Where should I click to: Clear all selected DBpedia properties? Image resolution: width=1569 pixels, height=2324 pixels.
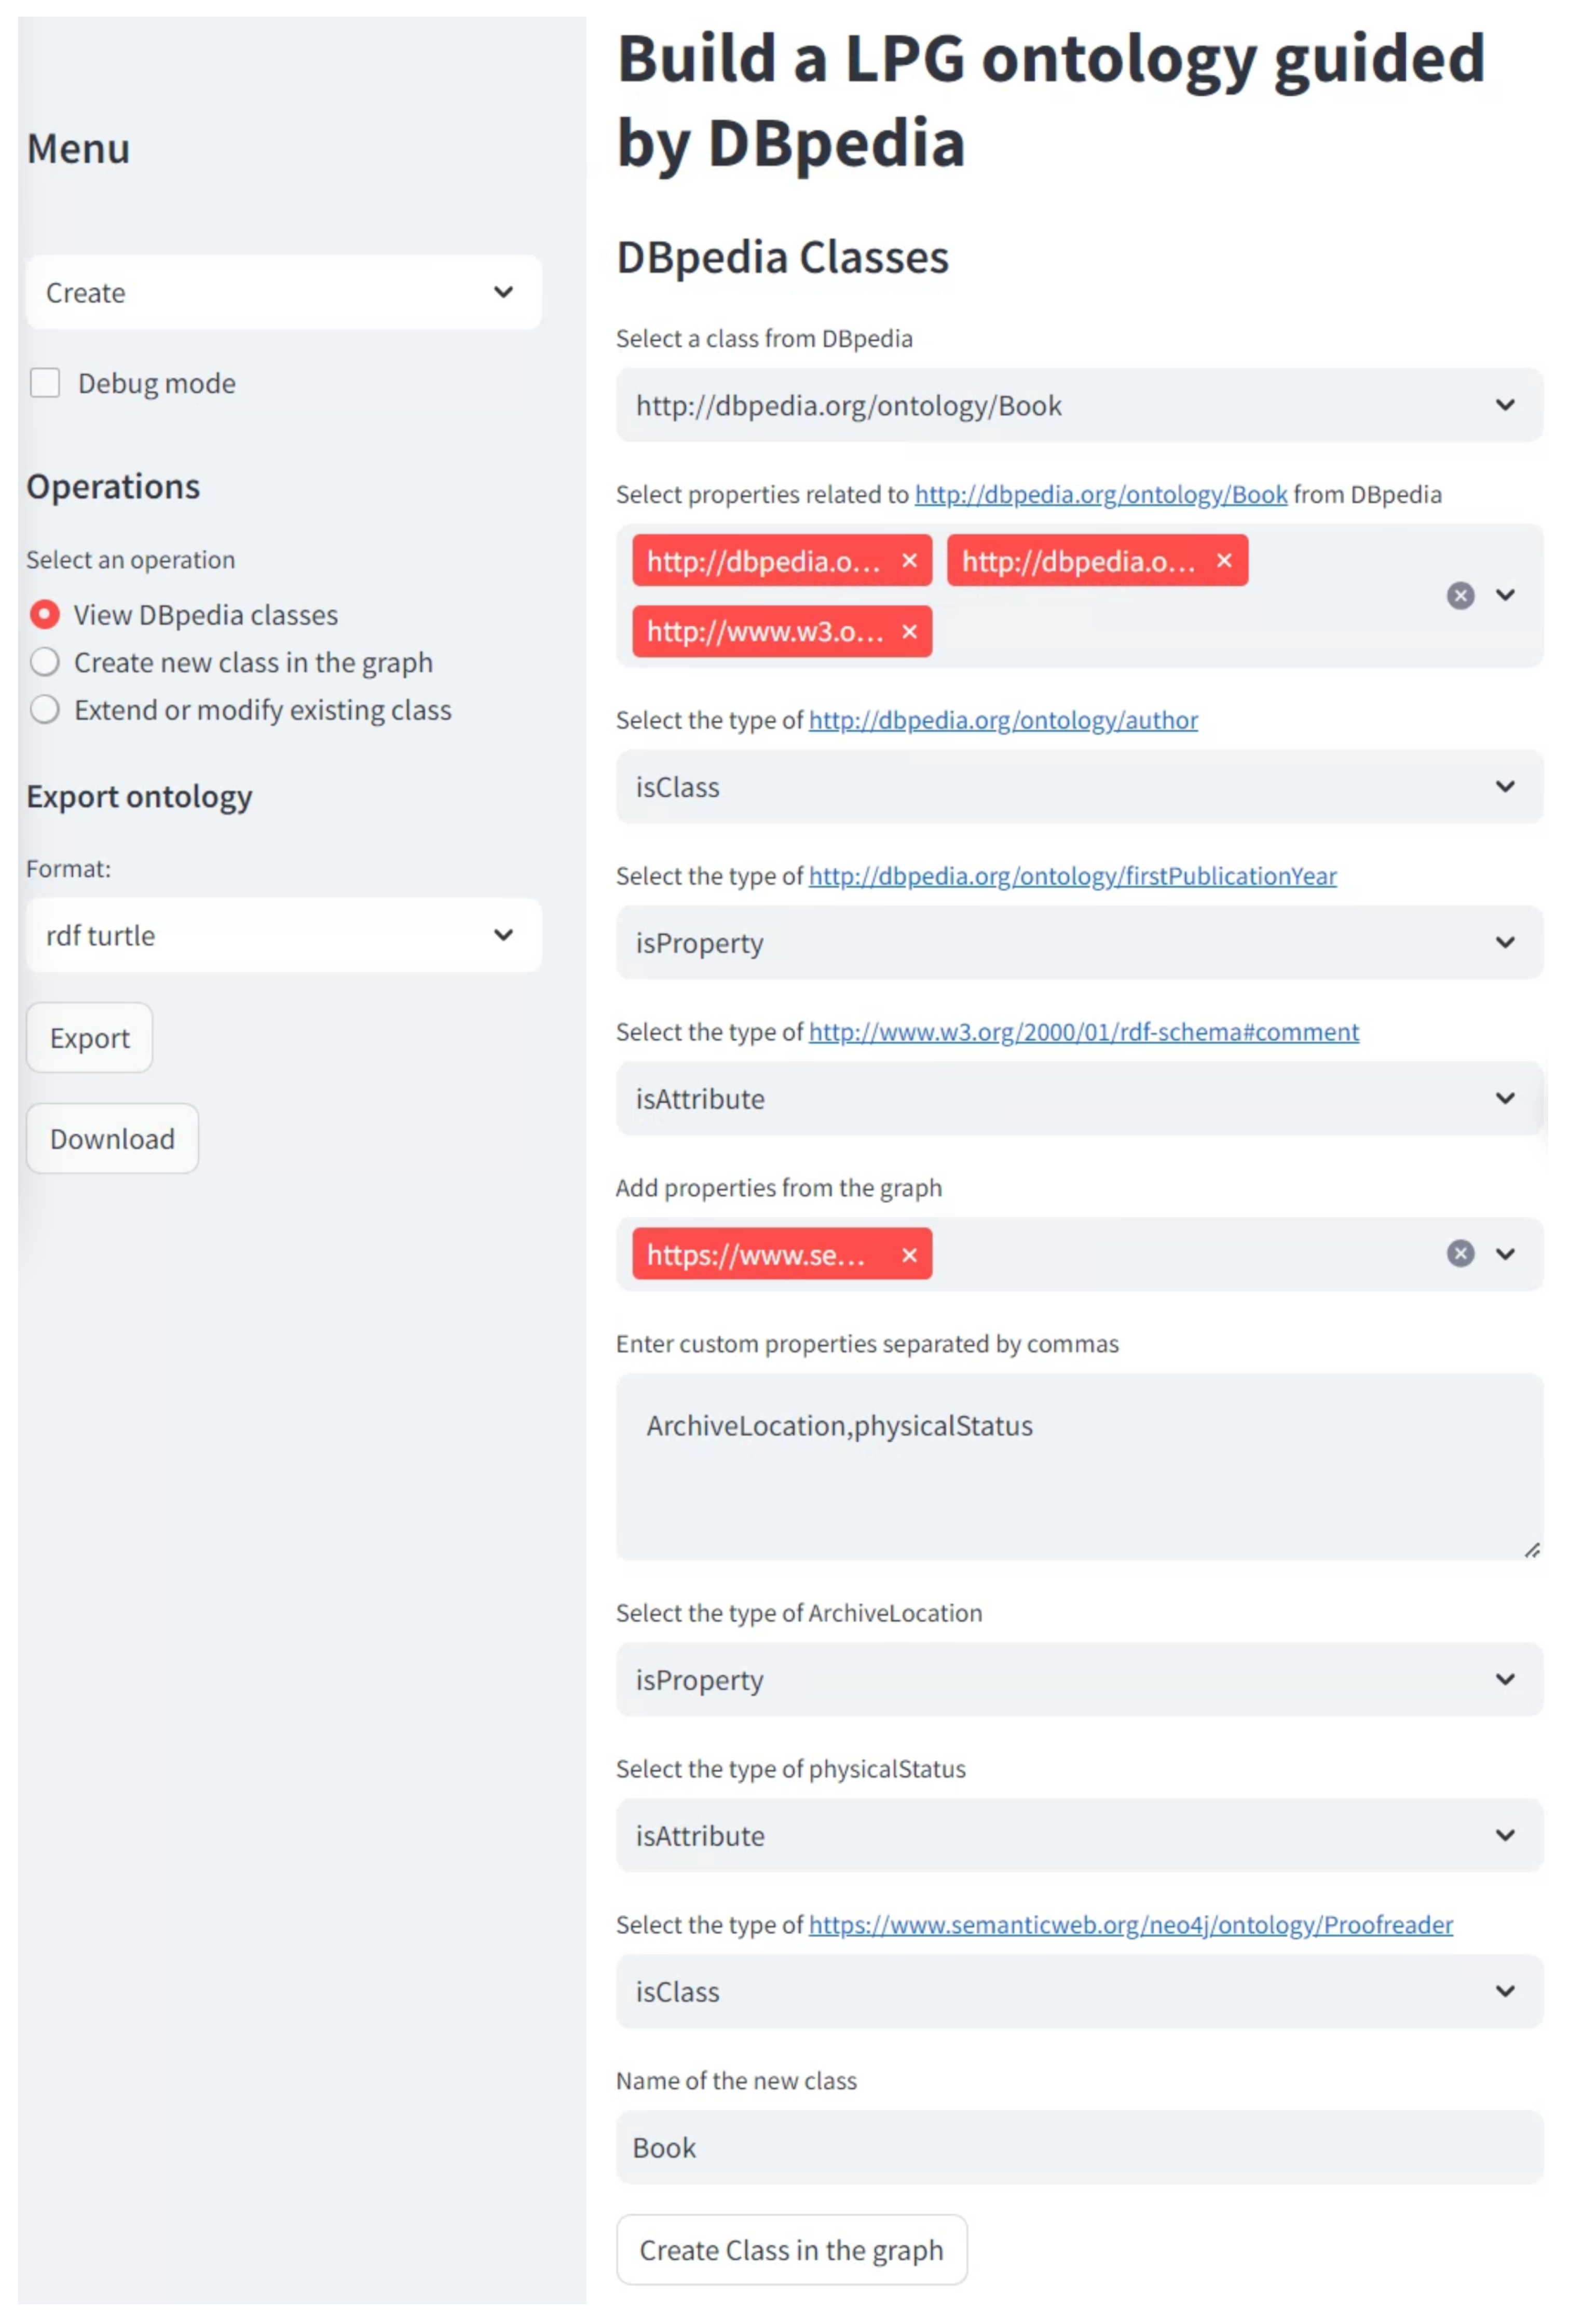tap(1459, 596)
